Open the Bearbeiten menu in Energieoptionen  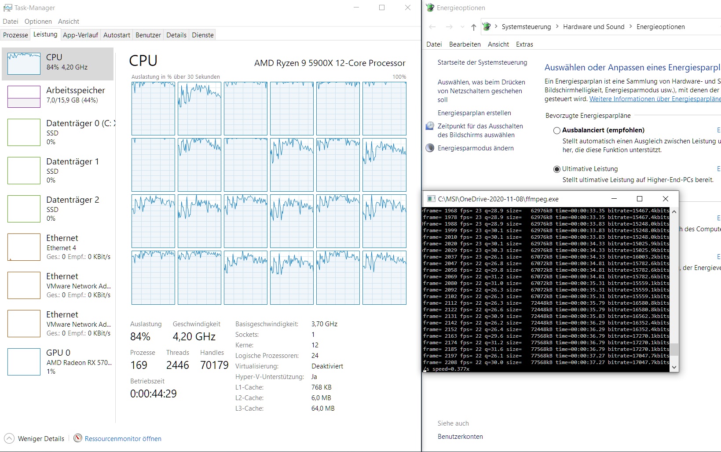click(465, 44)
